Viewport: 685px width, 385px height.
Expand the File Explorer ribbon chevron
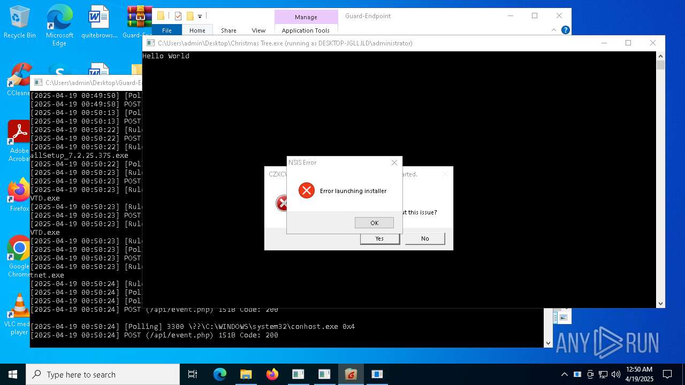pyautogui.click(x=554, y=30)
